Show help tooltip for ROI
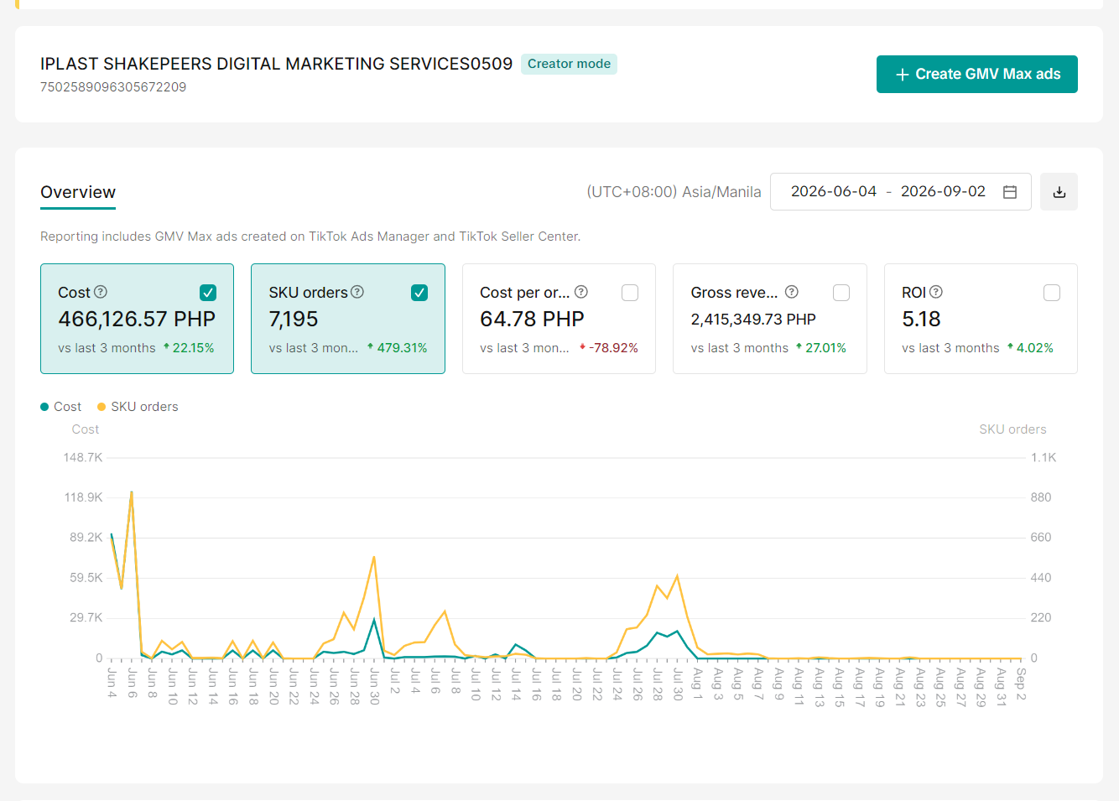Image resolution: width=1119 pixels, height=801 pixels. tap(936, 292)
